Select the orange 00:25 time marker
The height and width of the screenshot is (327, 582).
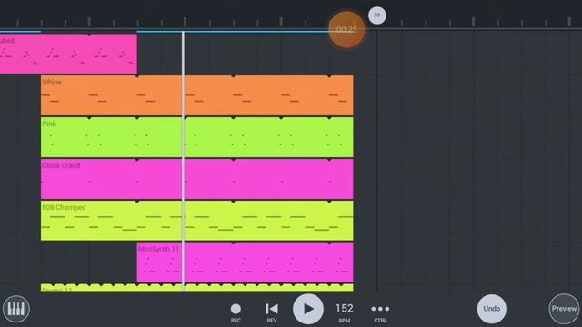[x=346, y=29]
